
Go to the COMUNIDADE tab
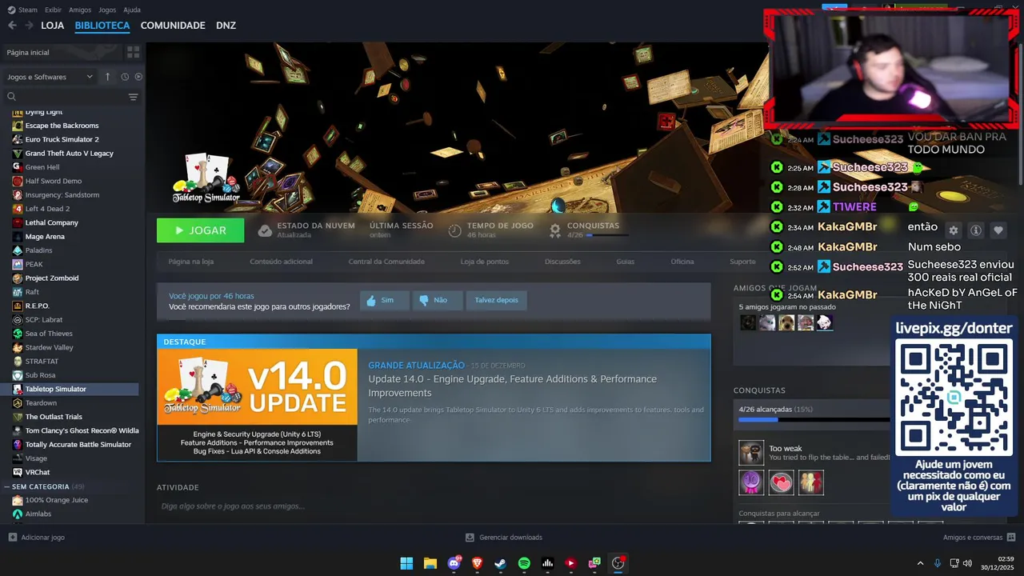click(x=173, y=26)
